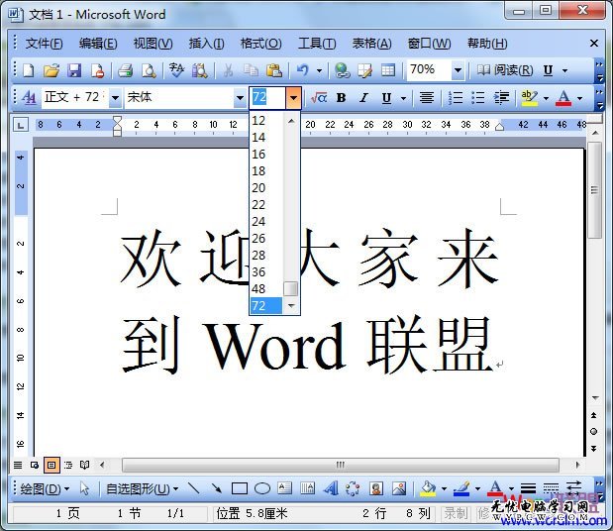This screenshot has width=613, height=531.
Task: Open the 表格(A) menu
Action: point(371,44)
